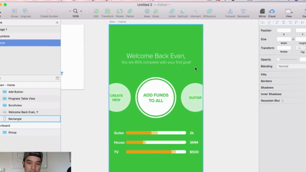Viewport: 306px width, 172px height.
Task: Focus the Rotate input field
Action: pos(284,48)
